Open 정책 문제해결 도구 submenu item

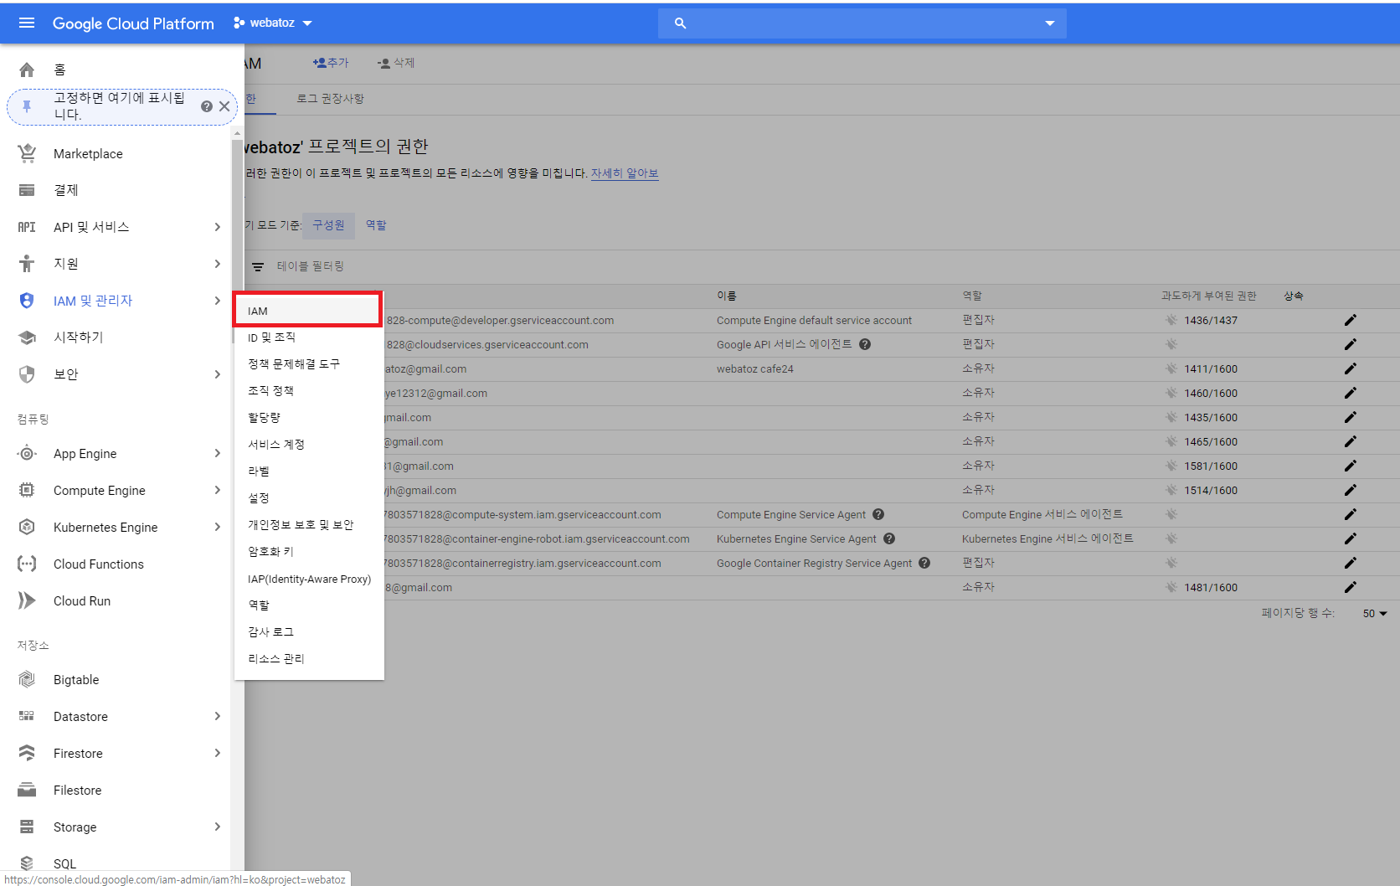tap(308, 364)
